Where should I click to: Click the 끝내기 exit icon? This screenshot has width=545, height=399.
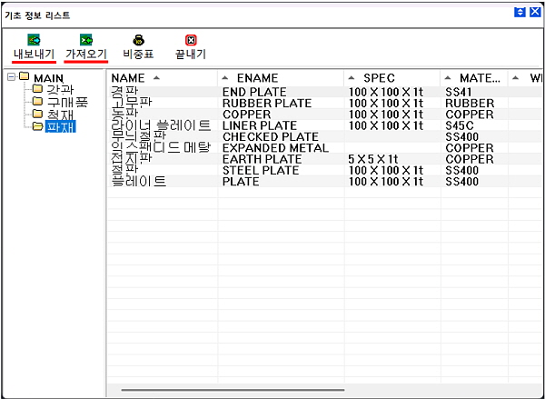(191, 40)
